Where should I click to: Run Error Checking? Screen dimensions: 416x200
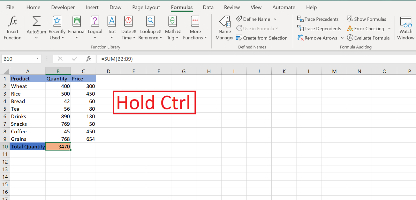(x=366, y=29)
